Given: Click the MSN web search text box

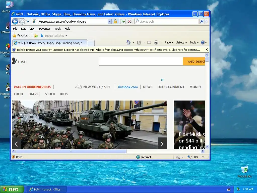Looking at the screenshot, I should (x=141, y=61).
